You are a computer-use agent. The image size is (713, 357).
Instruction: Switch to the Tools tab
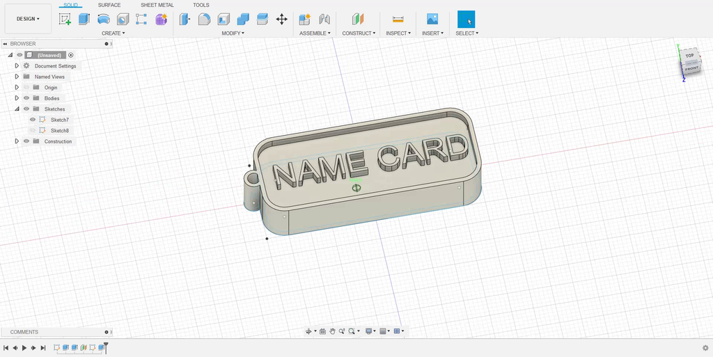tap(201, 5)
